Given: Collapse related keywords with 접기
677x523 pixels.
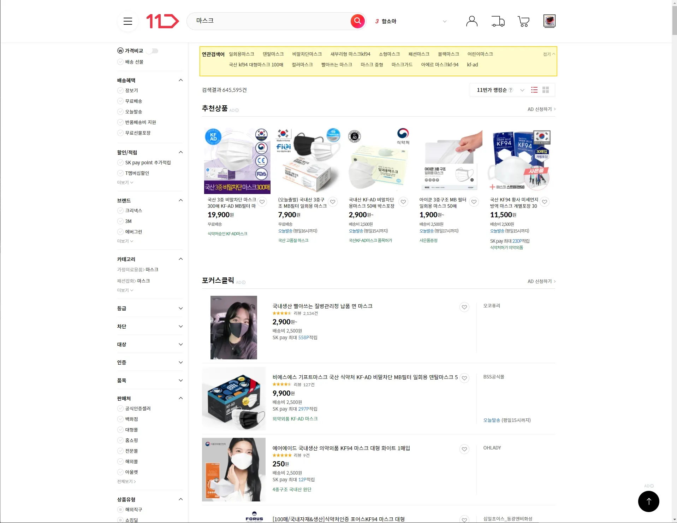Looking at the screenshot, I should [x=549, y=54].
